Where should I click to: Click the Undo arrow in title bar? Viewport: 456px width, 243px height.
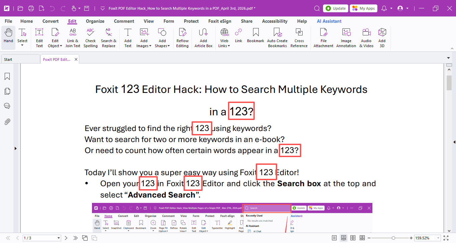(x=52, y=8)
